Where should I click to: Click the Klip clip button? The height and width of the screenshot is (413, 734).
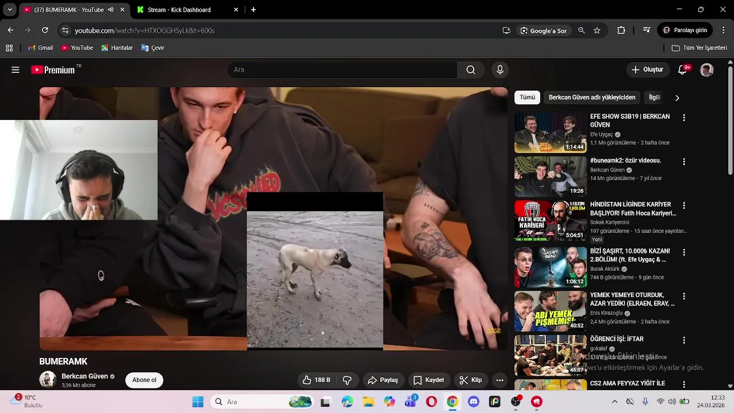[471, 380]
